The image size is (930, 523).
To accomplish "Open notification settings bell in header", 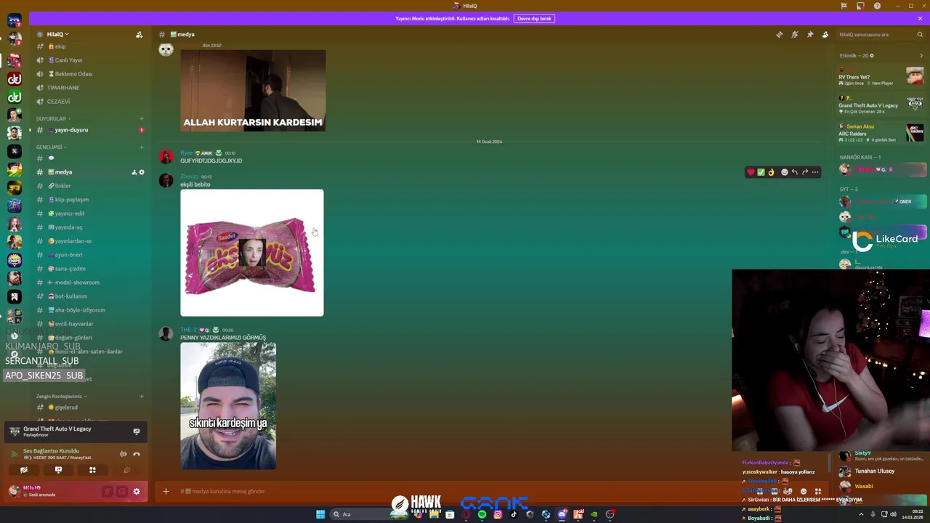I will [x=795, y=34].
